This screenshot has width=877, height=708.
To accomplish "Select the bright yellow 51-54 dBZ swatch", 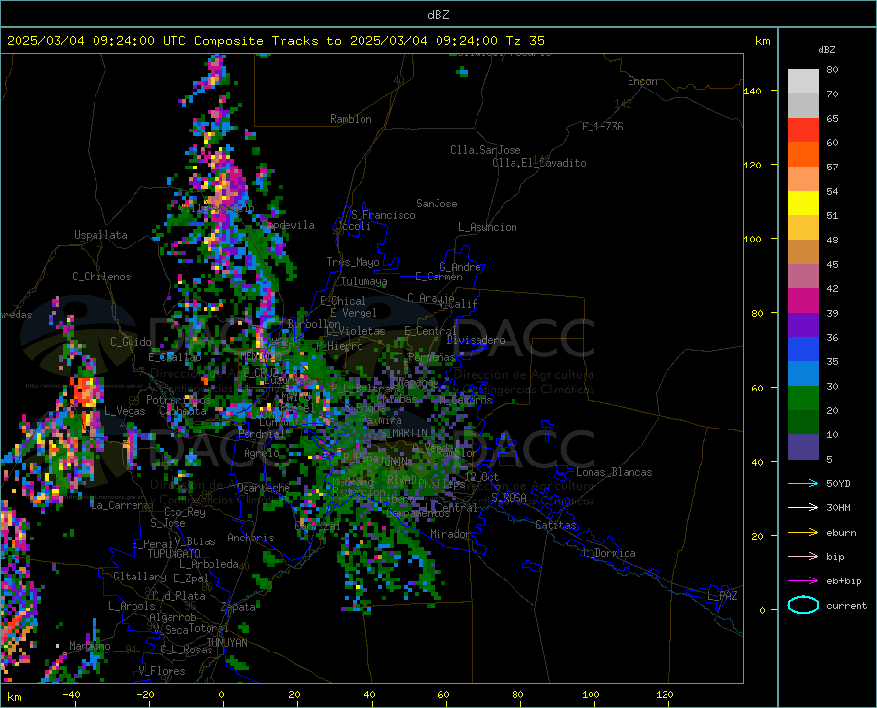I will pos(803,204).
